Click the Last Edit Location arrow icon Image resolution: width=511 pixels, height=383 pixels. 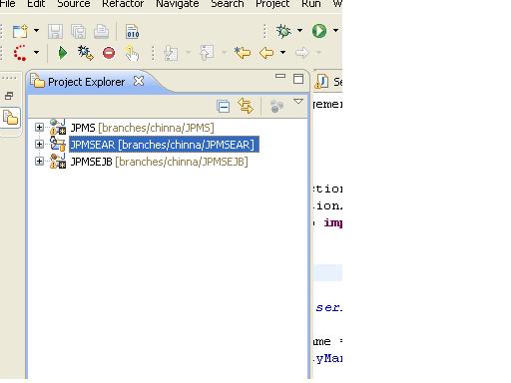pos(243,53)
